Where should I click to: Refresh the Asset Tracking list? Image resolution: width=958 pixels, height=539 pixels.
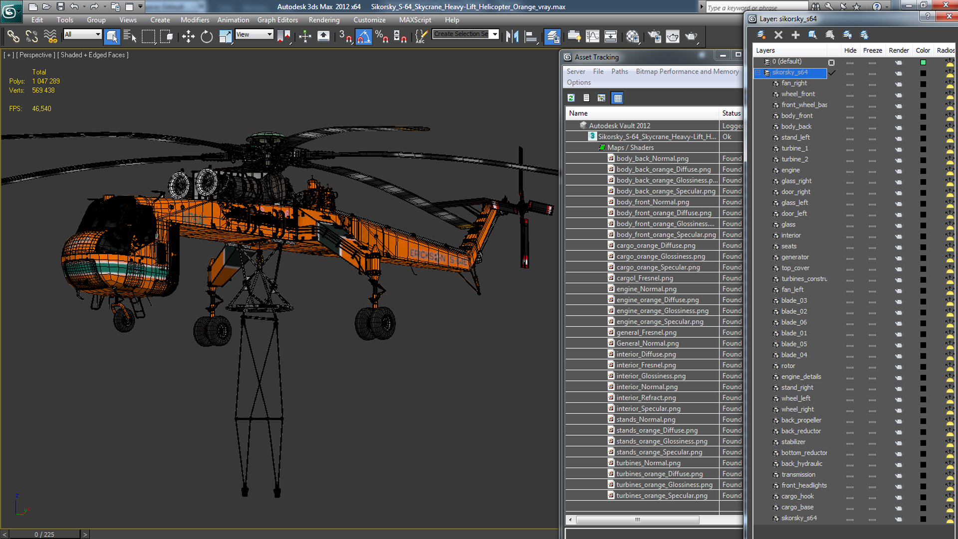click(571, 98)
